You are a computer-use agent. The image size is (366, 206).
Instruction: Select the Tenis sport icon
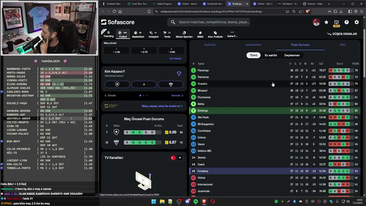(x=167, y=34)
